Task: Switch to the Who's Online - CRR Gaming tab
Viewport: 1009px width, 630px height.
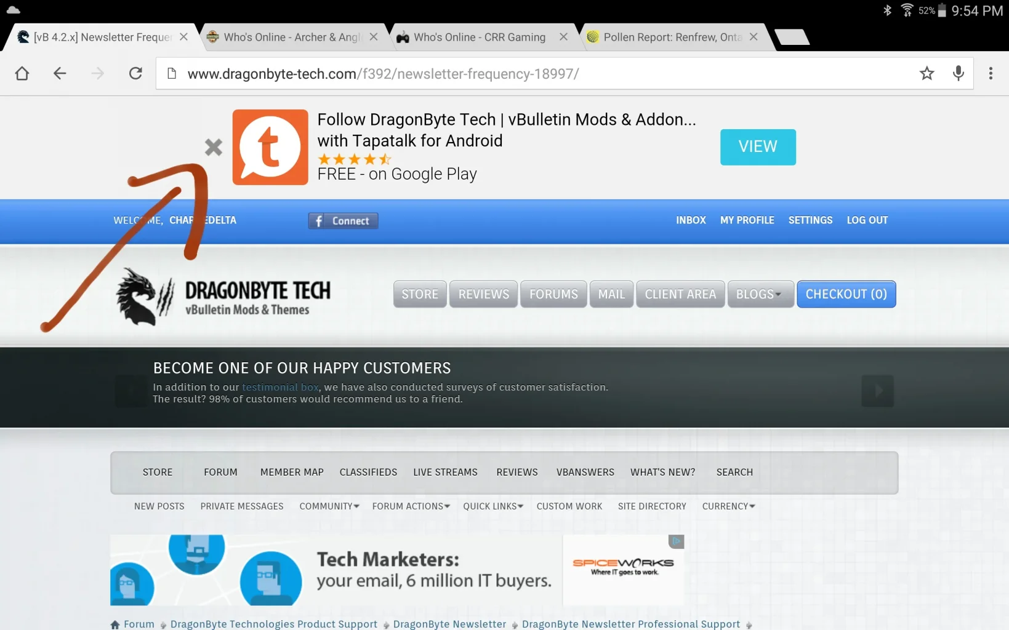Action: click(480, 37)
